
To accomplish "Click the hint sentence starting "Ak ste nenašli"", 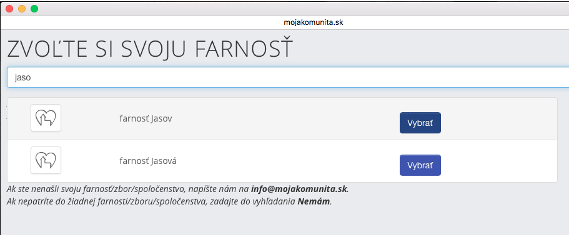I will click(x=178, y=189).
